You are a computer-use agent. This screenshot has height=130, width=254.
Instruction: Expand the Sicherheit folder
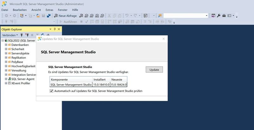coord(6,49)
